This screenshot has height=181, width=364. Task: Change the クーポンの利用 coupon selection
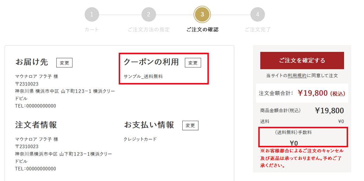point(193,63)
